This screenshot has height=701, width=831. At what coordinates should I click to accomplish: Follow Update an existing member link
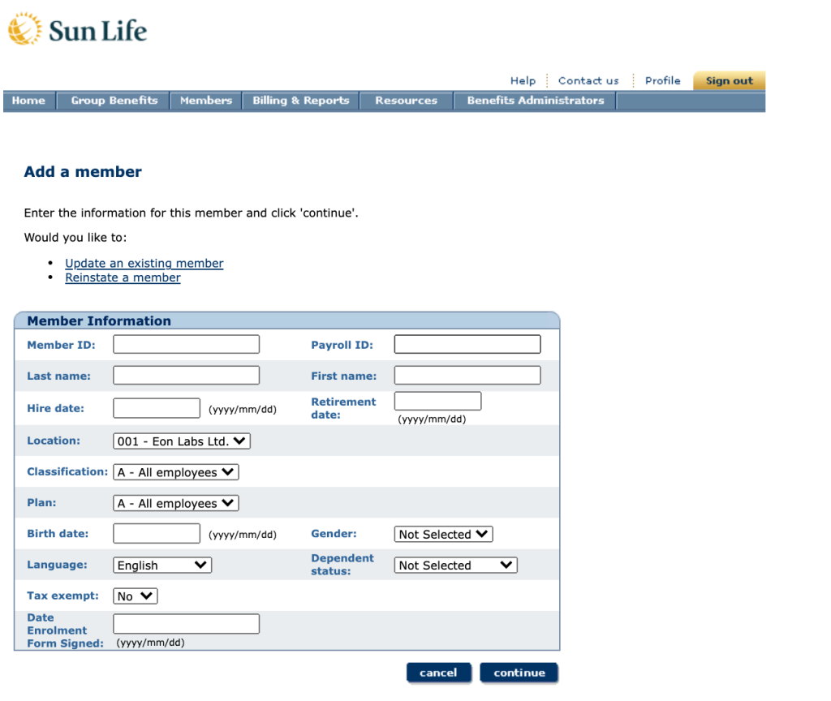[x=144, y=263]
